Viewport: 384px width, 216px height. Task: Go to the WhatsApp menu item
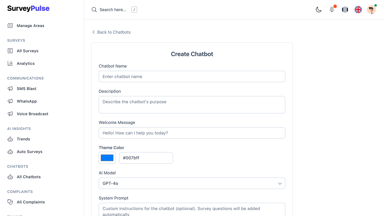(x=27, y=101)
